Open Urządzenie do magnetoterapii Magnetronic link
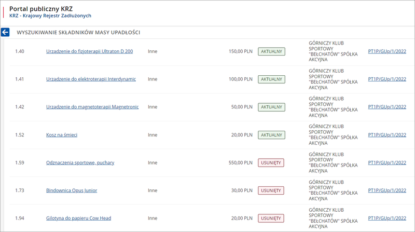This screenshot has height=232, width=415. (x=92, y=107)
